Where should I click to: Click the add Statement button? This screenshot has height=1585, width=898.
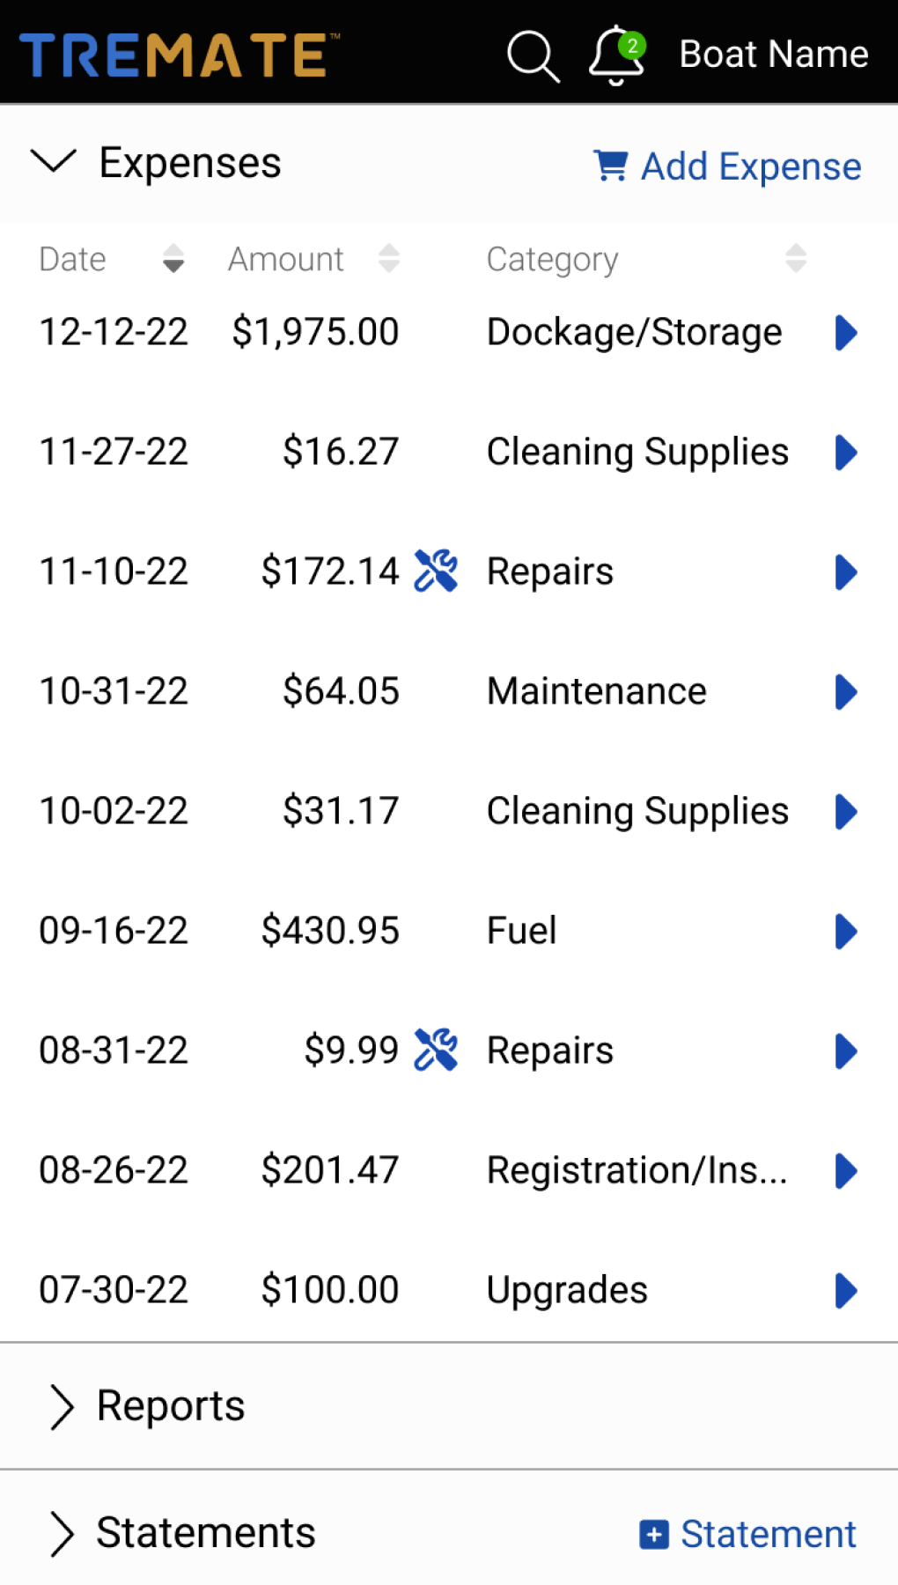pyautogui.click(x=747, y=1534)
